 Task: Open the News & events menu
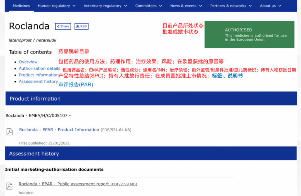point(183,6)
